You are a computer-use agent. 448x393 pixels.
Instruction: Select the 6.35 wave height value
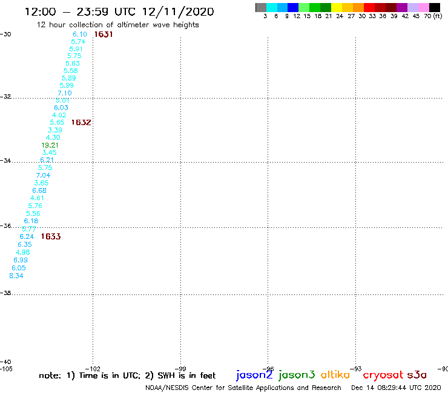point(25,244)
